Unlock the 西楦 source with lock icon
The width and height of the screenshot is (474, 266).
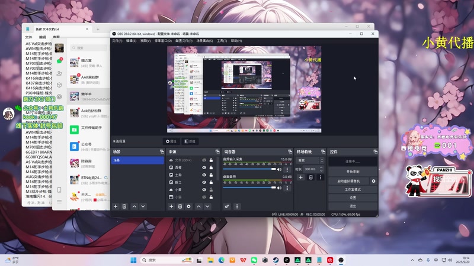click(211, 167)
